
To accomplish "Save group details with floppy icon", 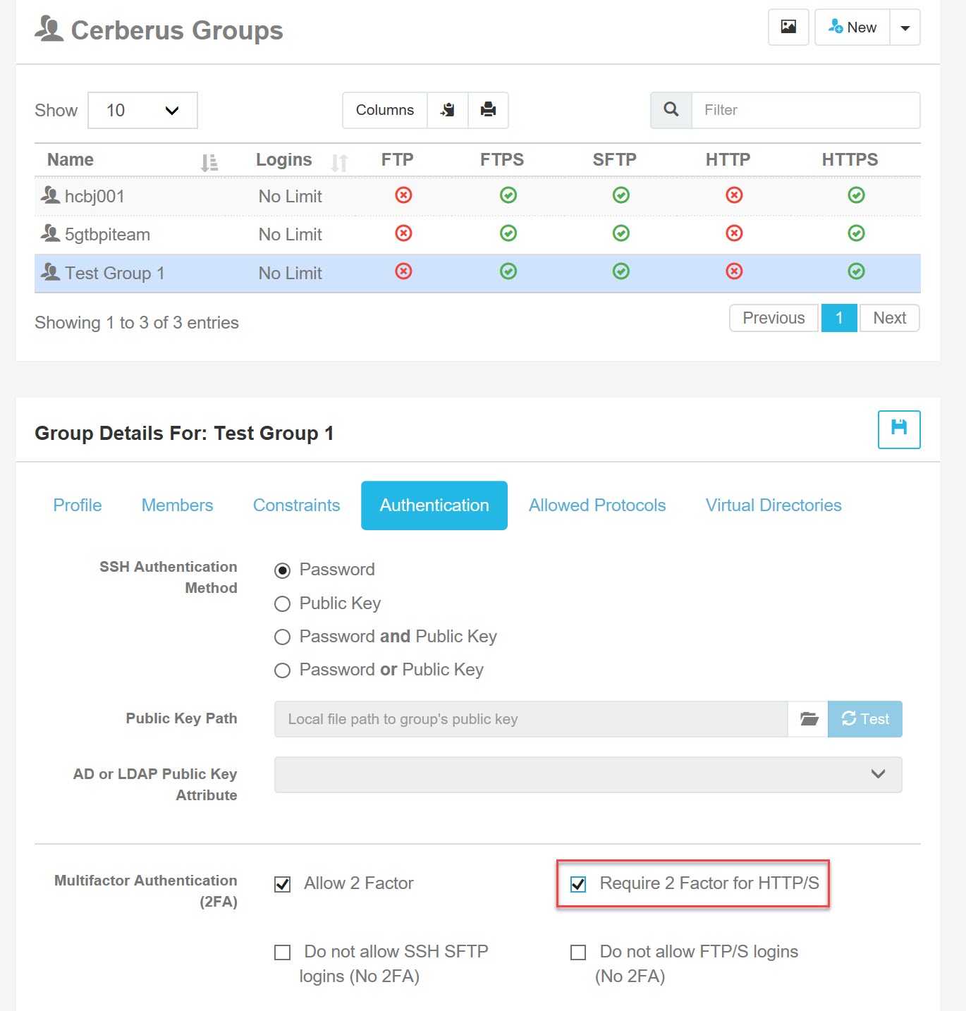I will [x=899, y=429].
